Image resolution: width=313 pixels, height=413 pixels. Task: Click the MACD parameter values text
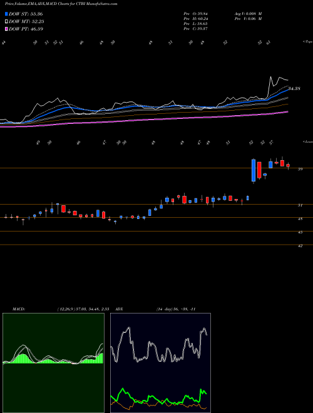point(83,309)
